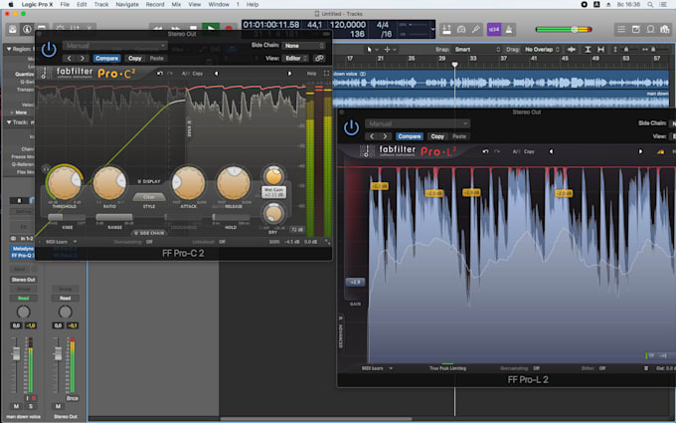Open the View Editor dropdown in Pro-C 2
This screenshot has height=423, width=676.
point(296,59)
